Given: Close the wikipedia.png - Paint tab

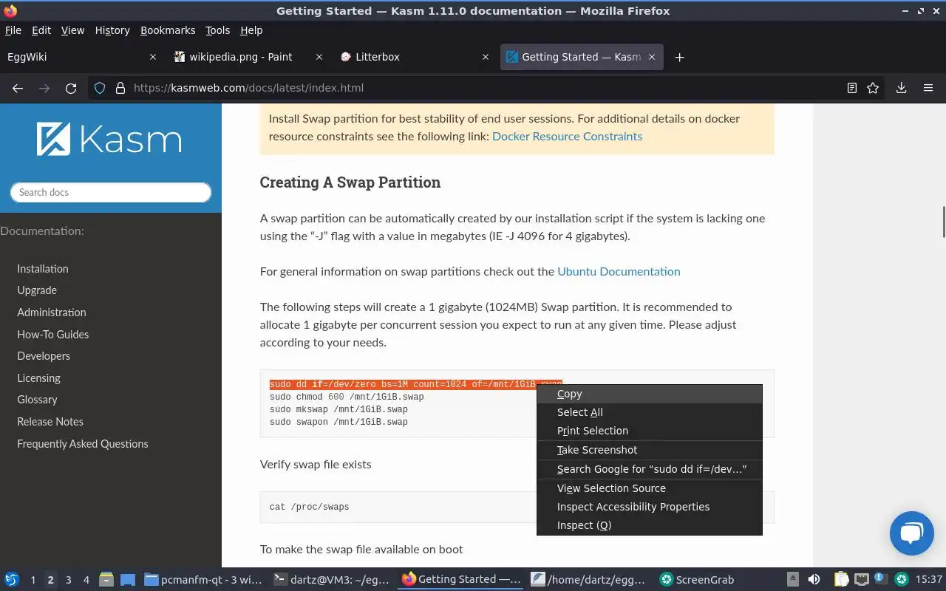Looking at the screenshot, I should [x=319, y=57].
